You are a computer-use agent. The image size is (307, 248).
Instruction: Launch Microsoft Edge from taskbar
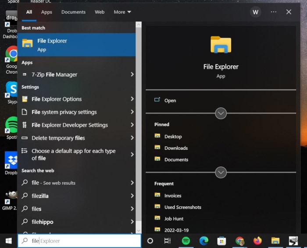(204, 241)
